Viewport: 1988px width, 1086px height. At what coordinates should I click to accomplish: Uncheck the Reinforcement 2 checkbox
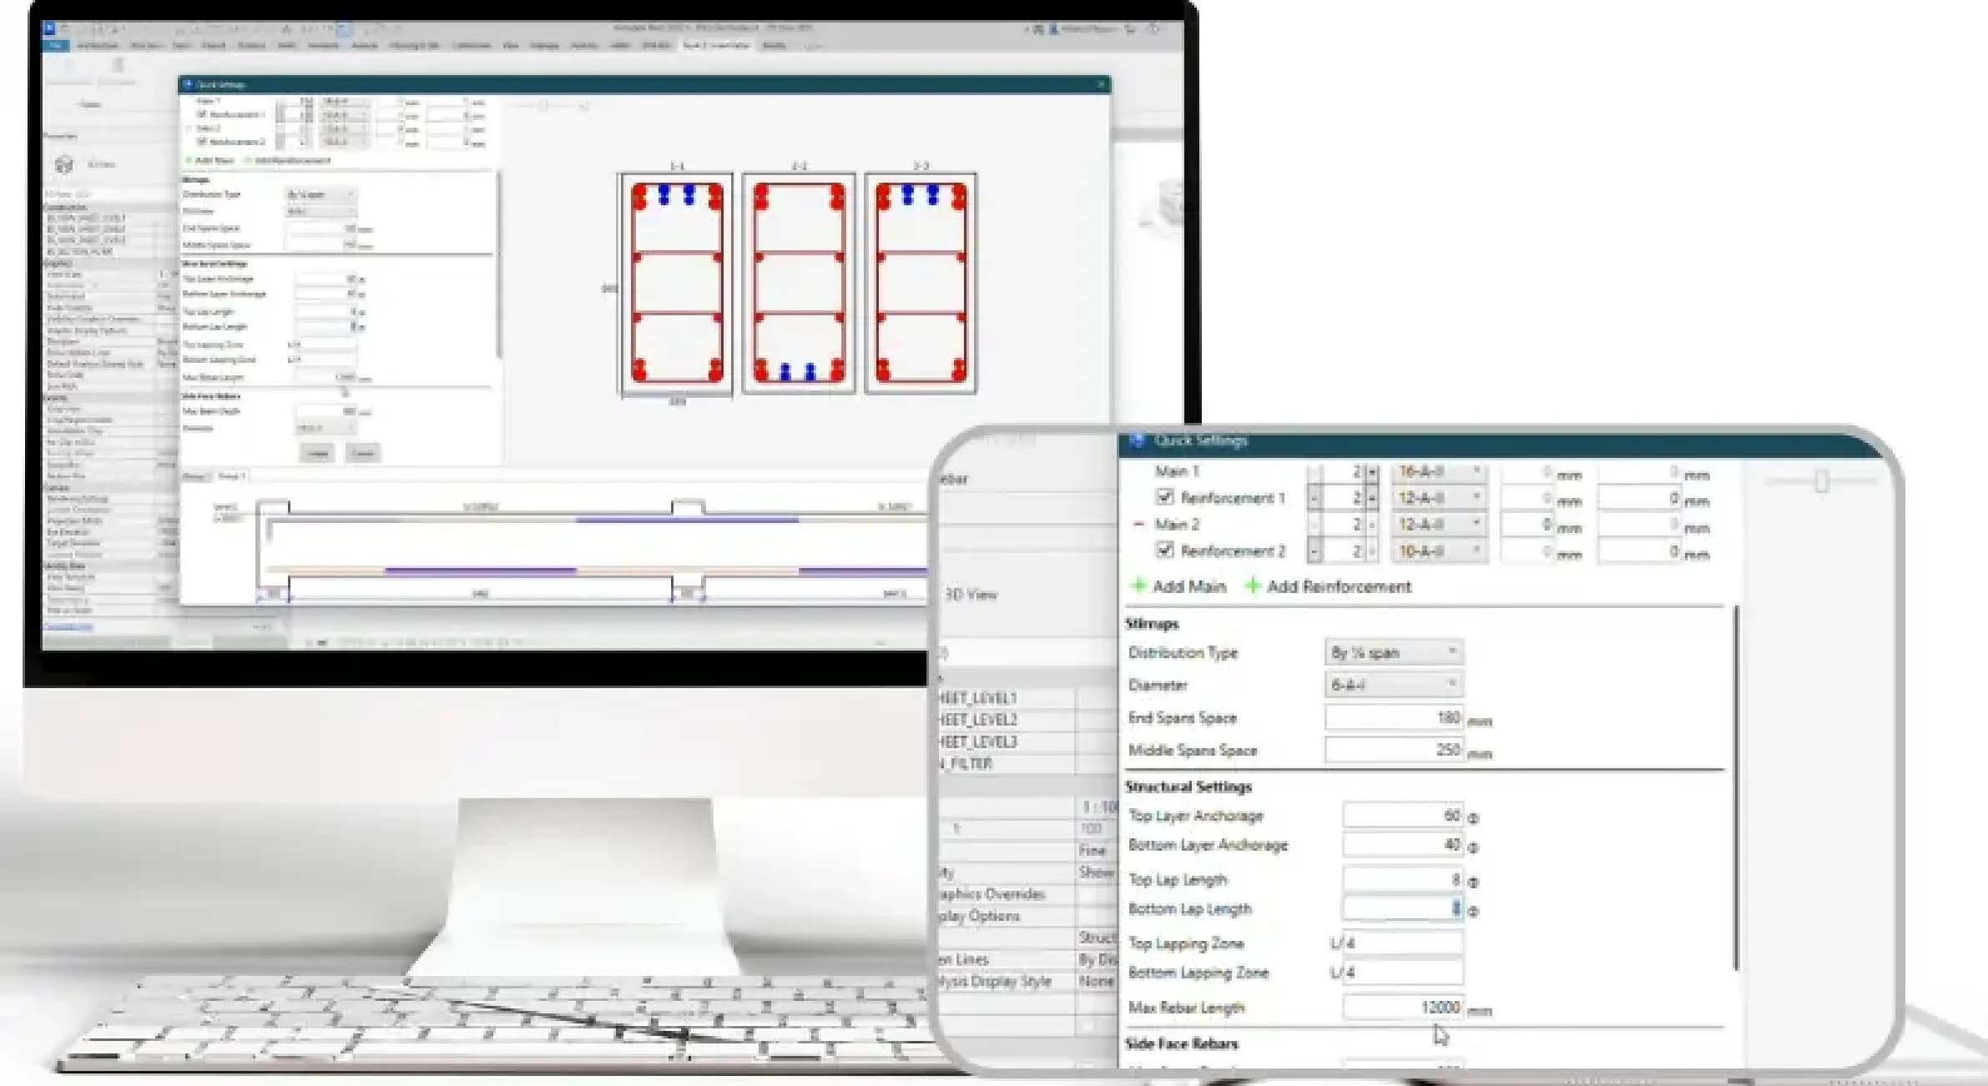click(x=1165, y=550)
